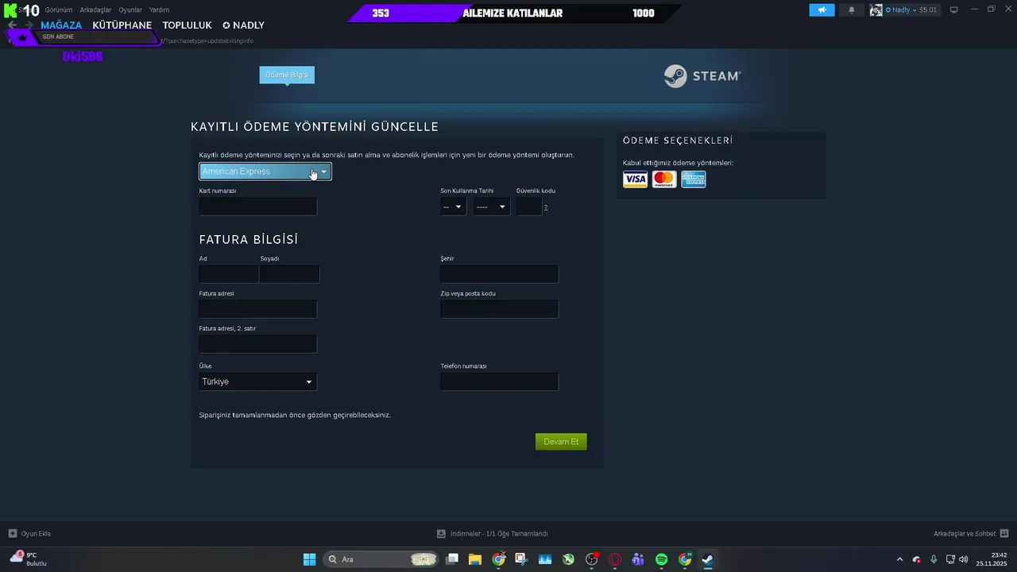Viewport: 1017px width, 572px height.
Task: Focus the Fatura adresi field
Action: tap(258, 310)
